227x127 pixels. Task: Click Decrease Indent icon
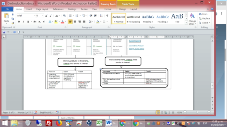coord(91,16)
